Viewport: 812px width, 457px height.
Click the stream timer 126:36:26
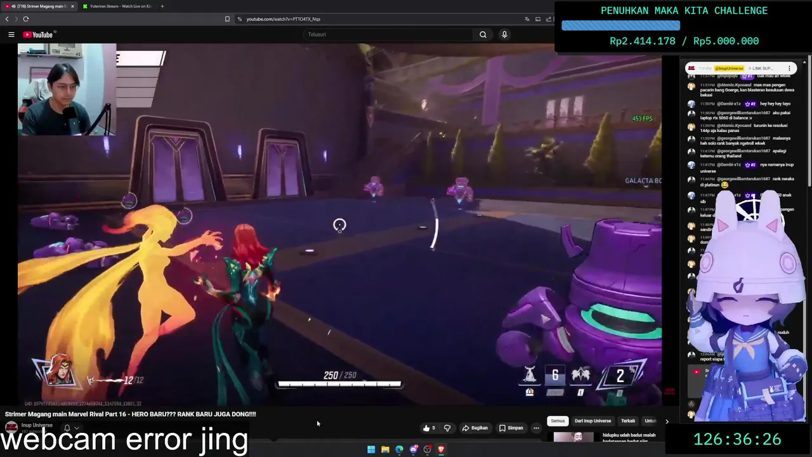pyautogui.click(x=737, y=439)
